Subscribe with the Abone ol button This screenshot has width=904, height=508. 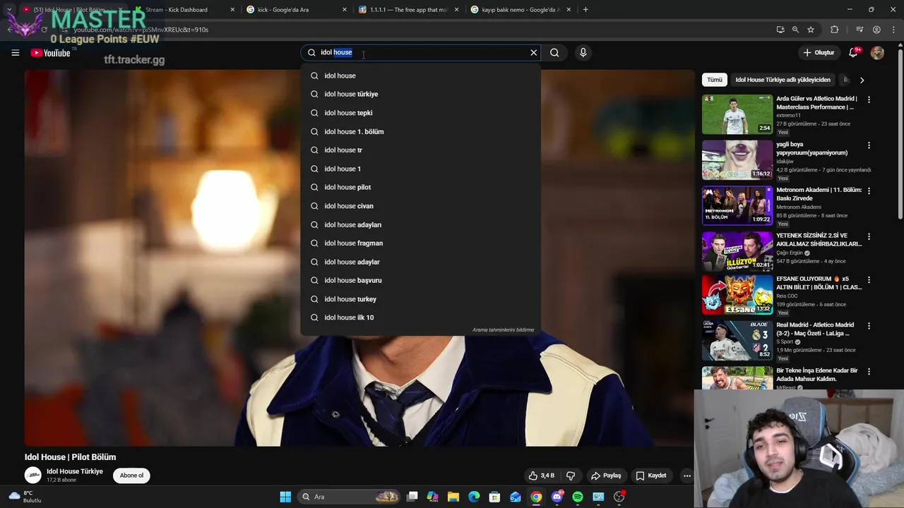coord(131,476)
